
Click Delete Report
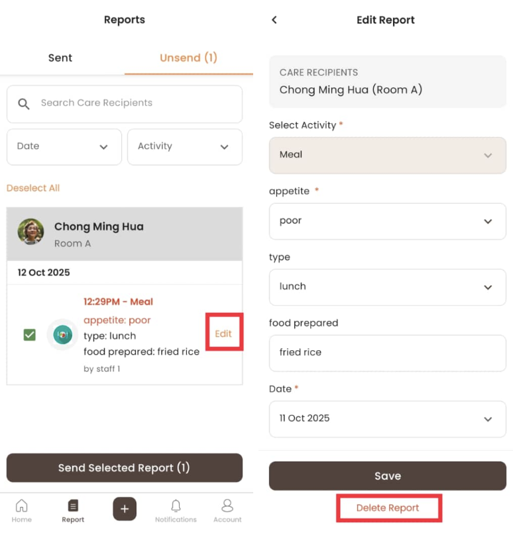coord(388,507)
